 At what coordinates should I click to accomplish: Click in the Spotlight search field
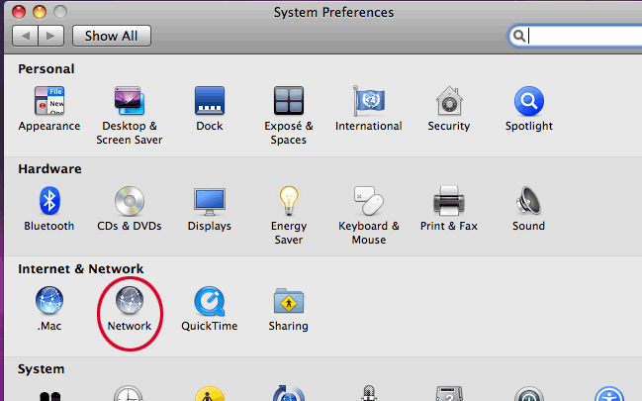click(584, 36)
